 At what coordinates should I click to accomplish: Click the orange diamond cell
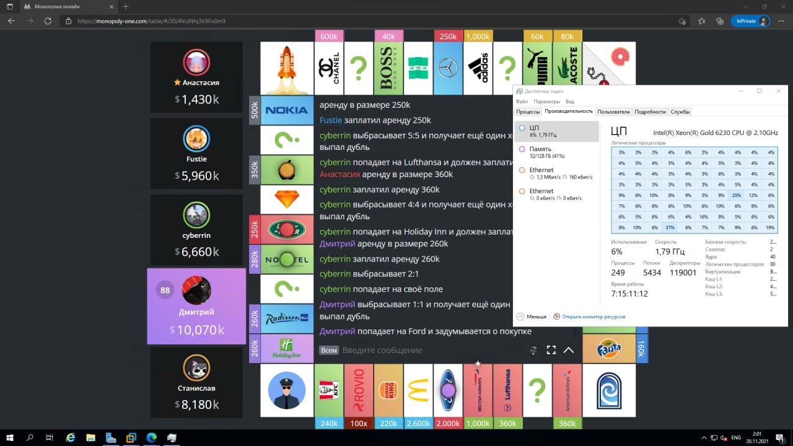coord(287,199)
